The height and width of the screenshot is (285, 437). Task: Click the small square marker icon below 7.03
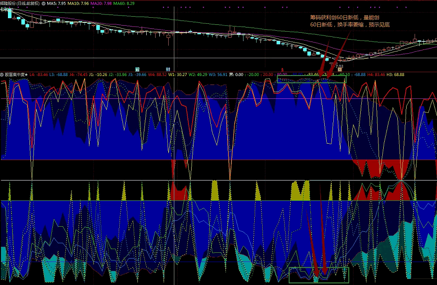[340, 70]
